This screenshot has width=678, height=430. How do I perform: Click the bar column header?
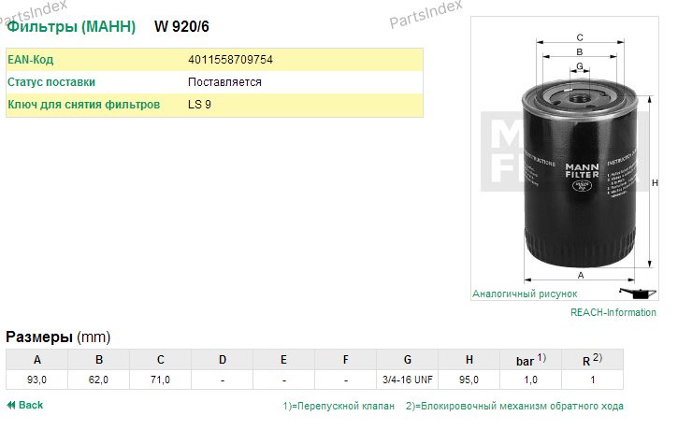tap(531, 360)
